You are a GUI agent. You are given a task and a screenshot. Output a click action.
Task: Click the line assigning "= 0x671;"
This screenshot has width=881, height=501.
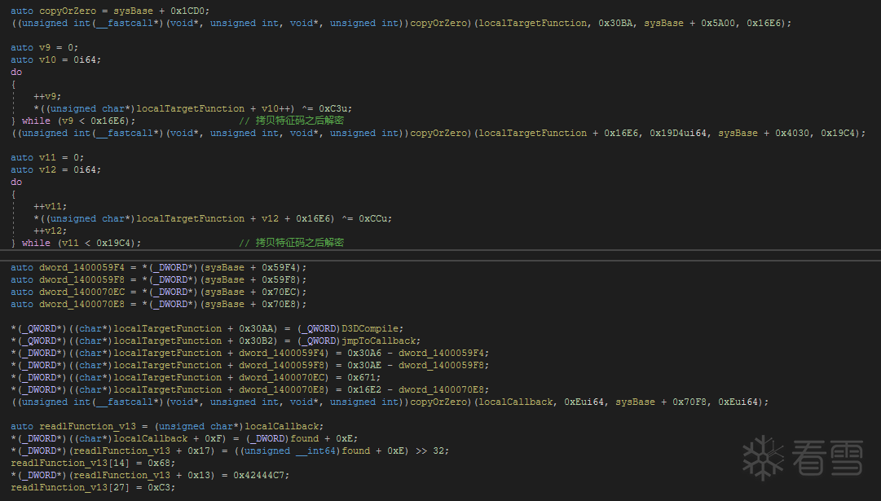click(x=196, y=377)
